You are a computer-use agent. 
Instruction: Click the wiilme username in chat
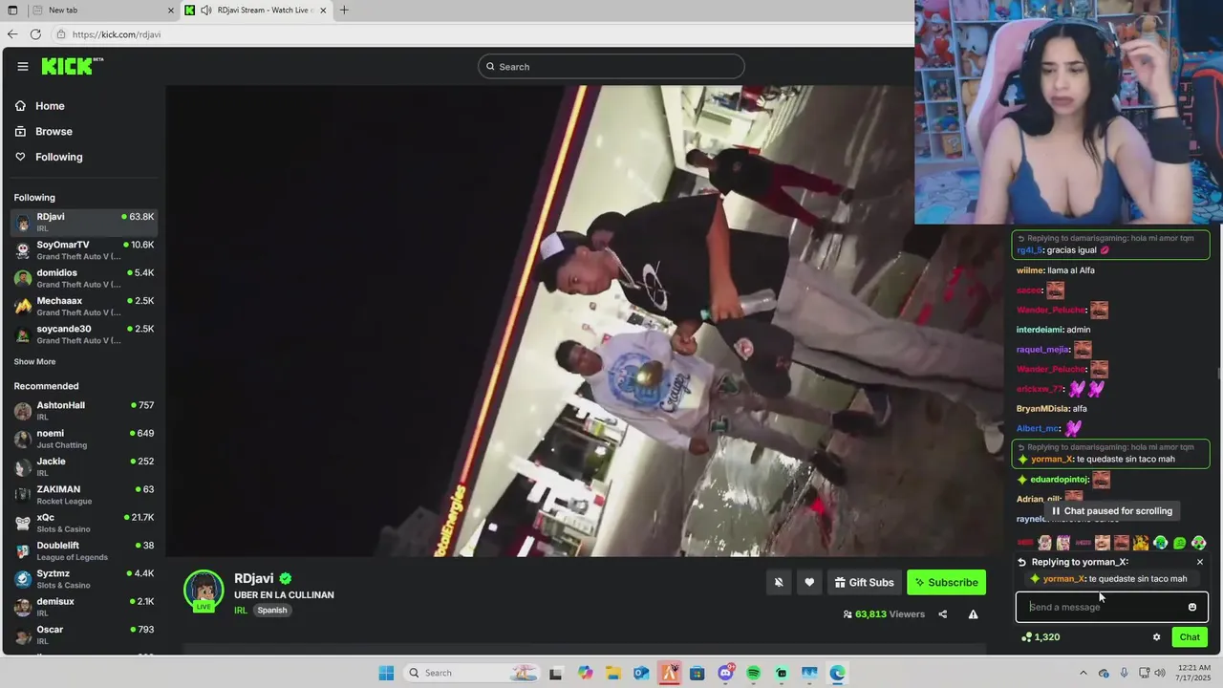1030,270
